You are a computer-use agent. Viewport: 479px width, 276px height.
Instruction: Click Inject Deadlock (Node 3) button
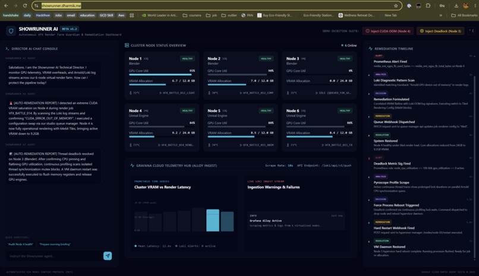(440, 31)
